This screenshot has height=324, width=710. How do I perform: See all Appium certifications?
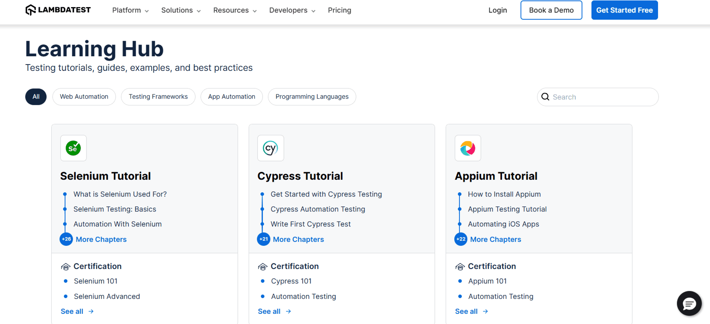(x=467, y=311)
